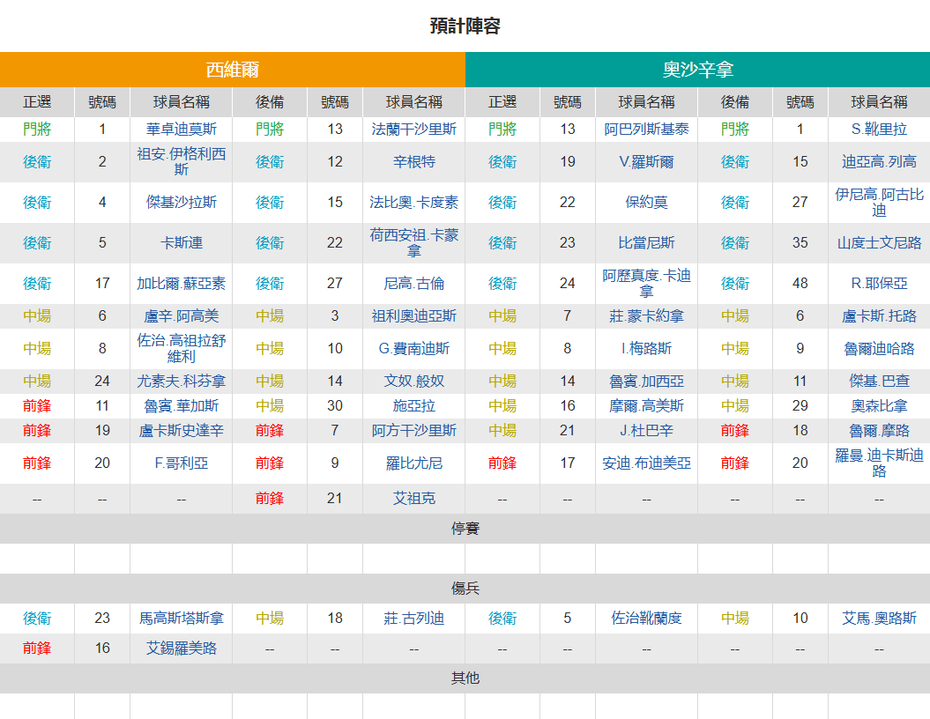Click the 施亞拉 name

tap(414, 405)
